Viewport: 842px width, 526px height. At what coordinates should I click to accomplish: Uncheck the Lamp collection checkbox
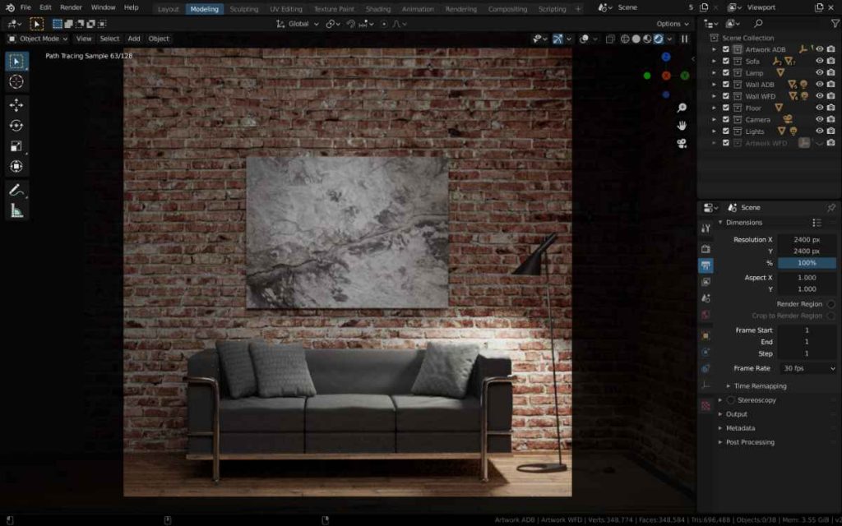(725, 72)
